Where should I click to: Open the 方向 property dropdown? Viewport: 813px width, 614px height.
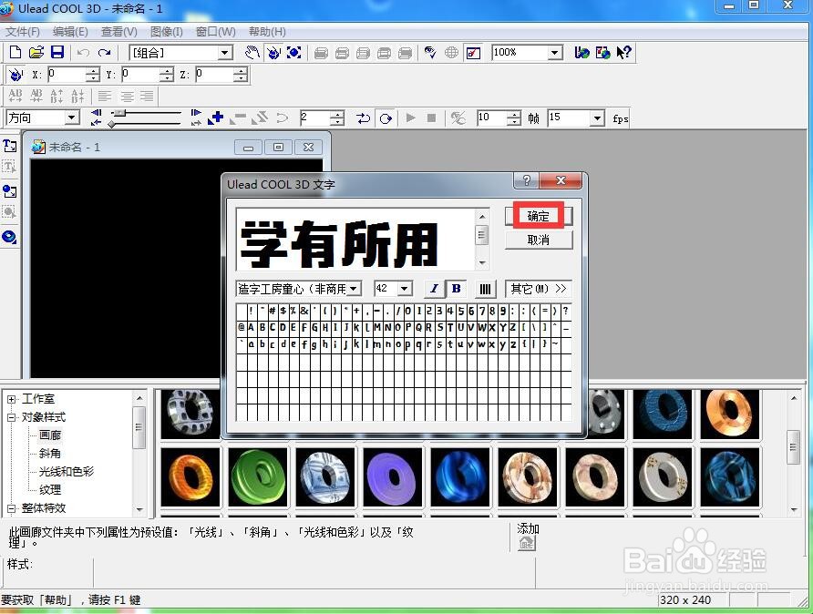tap(72, 118)
